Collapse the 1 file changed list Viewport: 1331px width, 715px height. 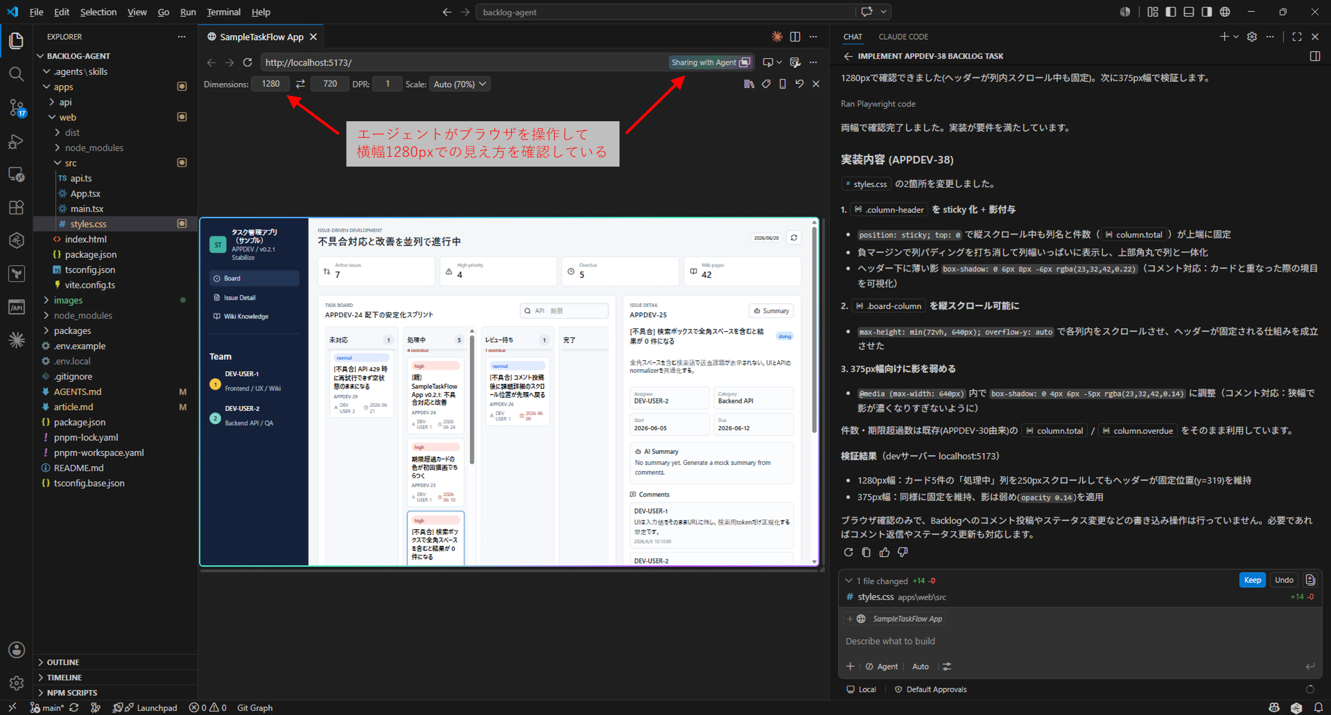coord(849,581)
